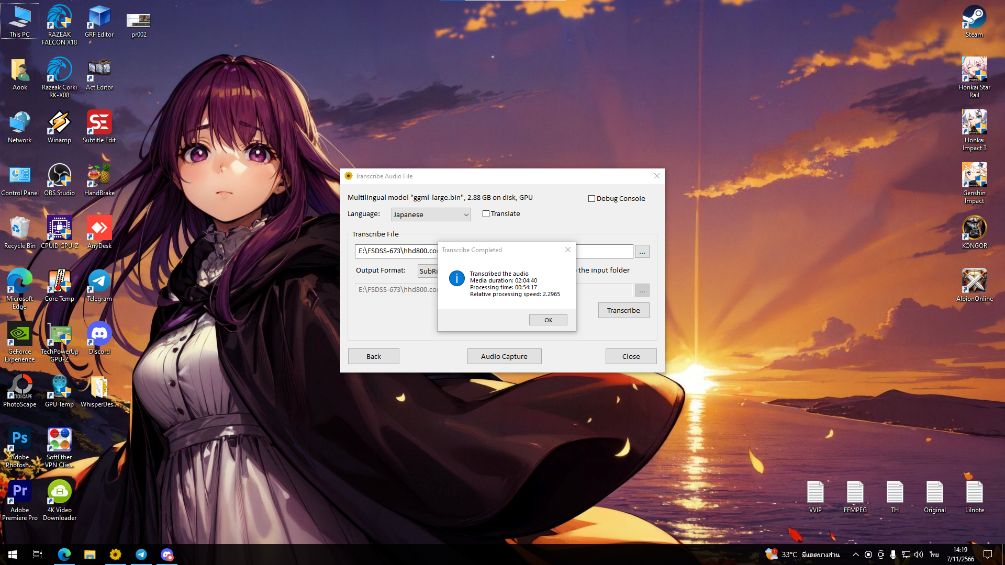This screenshot has width=1005, height=565.
Task: Select This PC desktop icon
Action: pyautogui.click(x=20, y=21)
